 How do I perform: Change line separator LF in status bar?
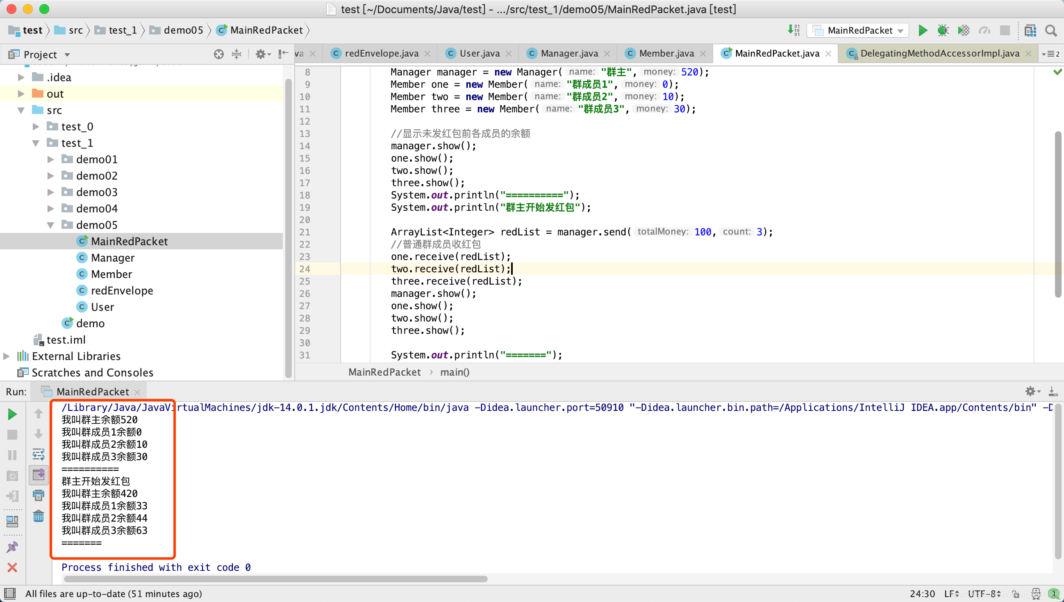tap(952, 594)
